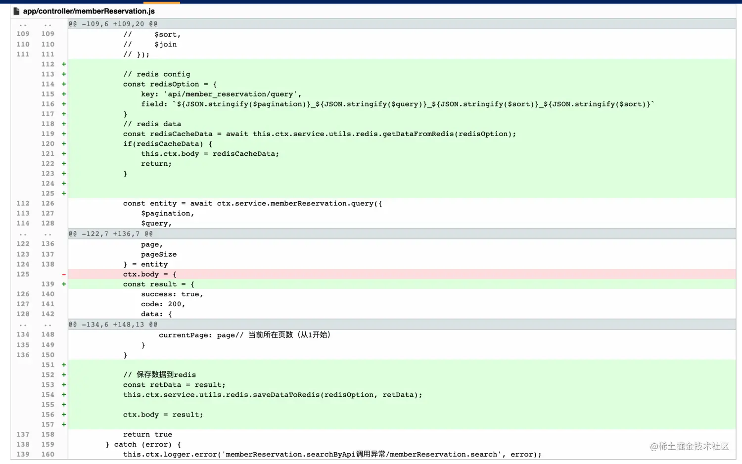Click the getDataFromRedis(redisOption) line
This screenshot has width=742, height=464.
(320, 134)
